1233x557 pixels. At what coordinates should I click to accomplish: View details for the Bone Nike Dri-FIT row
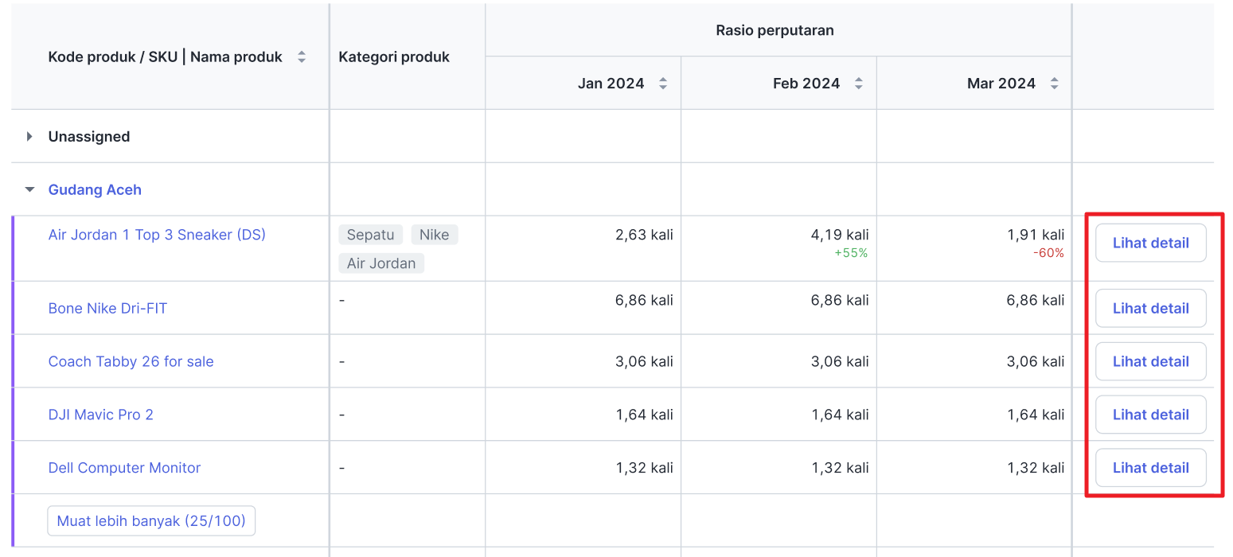1150,309
